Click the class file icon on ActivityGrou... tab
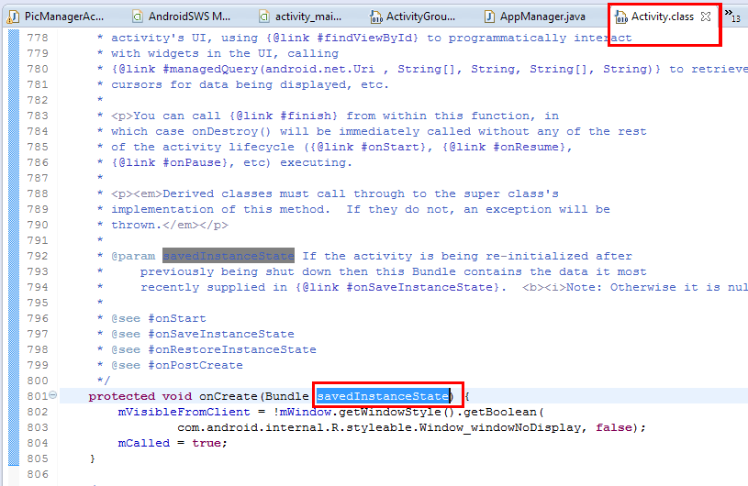Image resolution: width=748 pixels, height=486 pixels. pyautogui.click(x=376, y=17)
